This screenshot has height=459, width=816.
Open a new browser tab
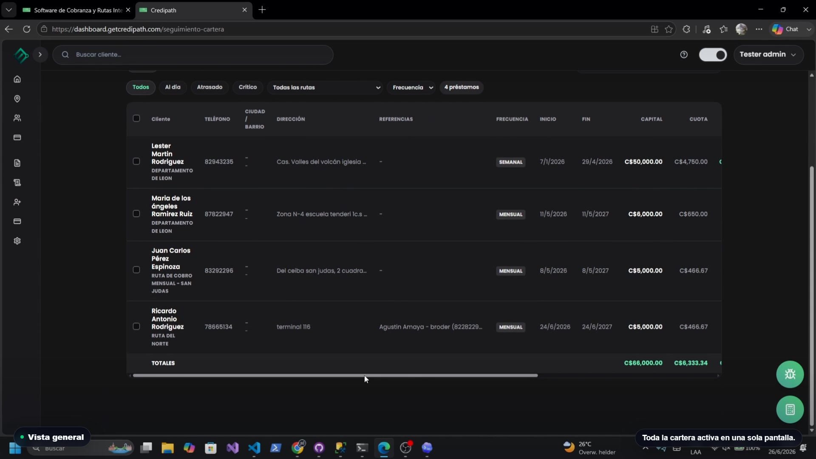tap(262, 10)
